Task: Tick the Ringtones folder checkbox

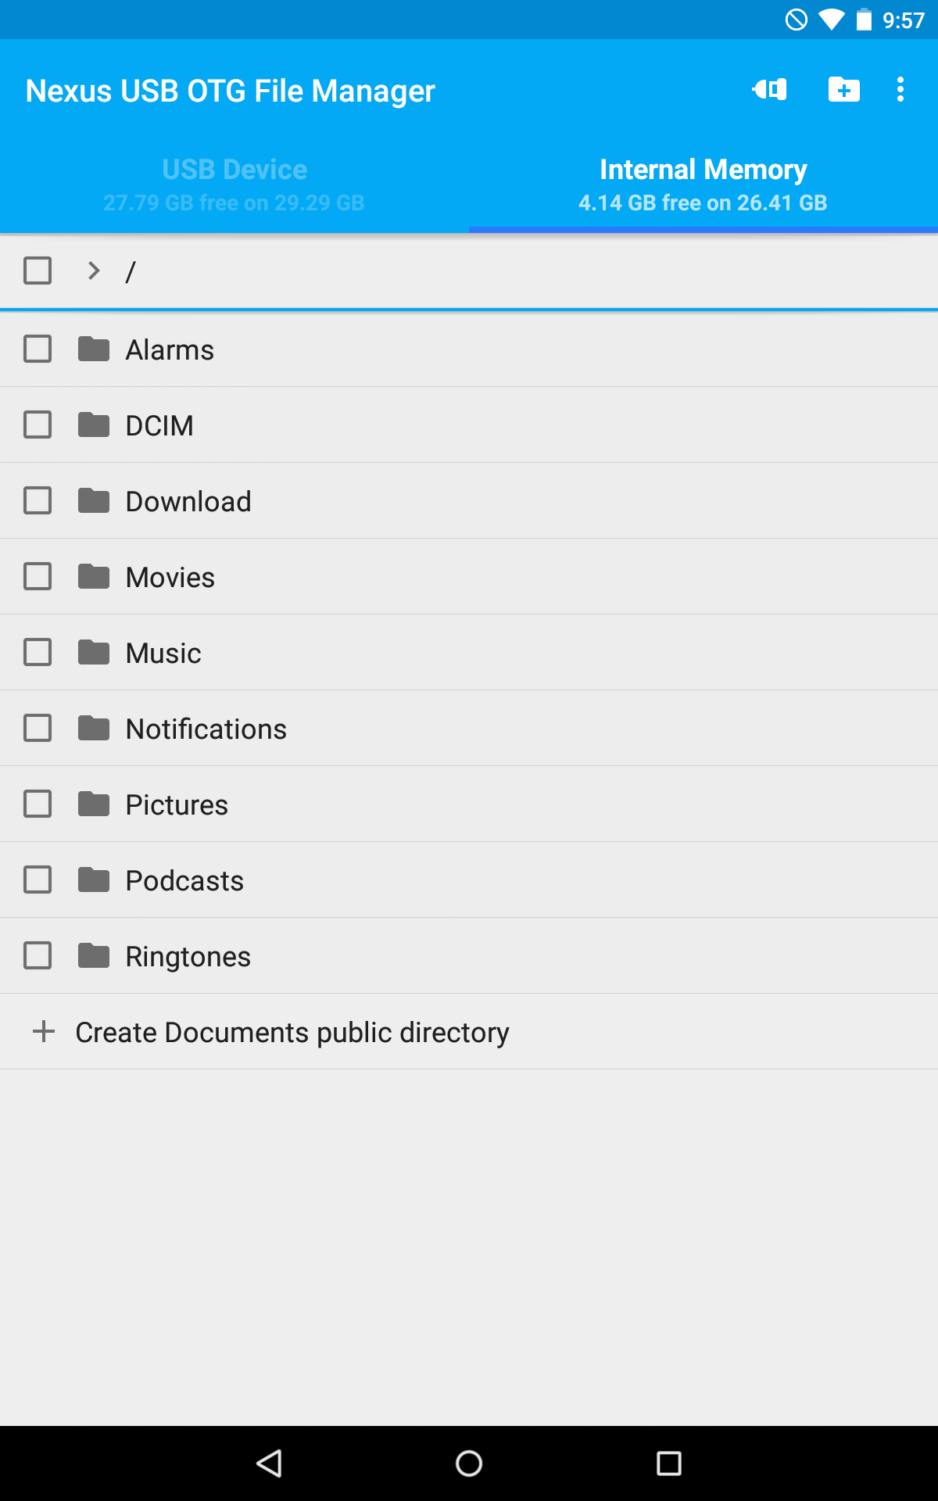Action: click(x=38, y=955)
